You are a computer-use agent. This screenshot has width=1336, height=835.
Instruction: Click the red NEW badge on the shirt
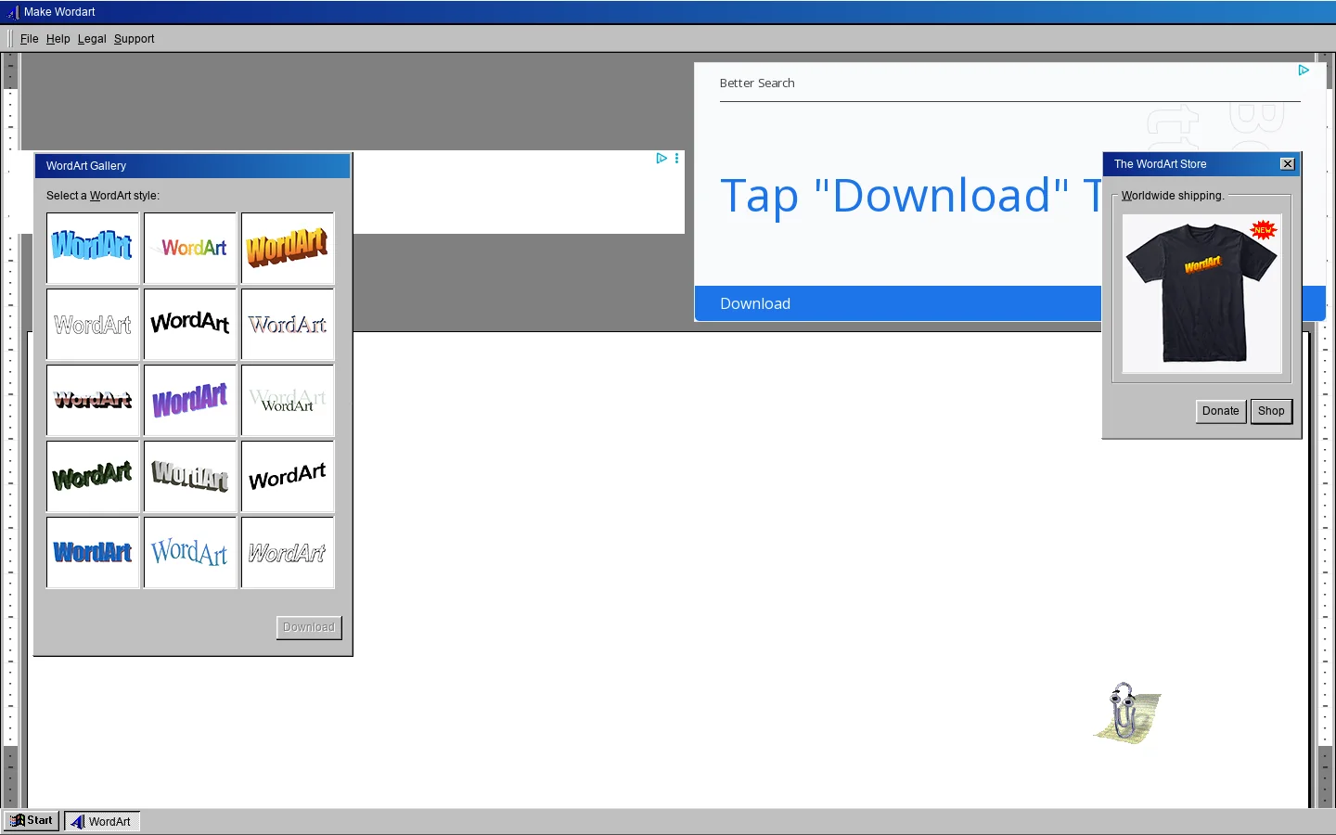coord(1264,230)
